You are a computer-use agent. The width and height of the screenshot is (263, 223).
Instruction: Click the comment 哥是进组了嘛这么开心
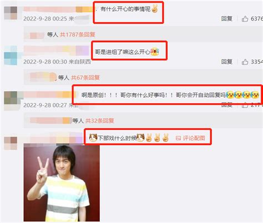click(x=123, y=52)
